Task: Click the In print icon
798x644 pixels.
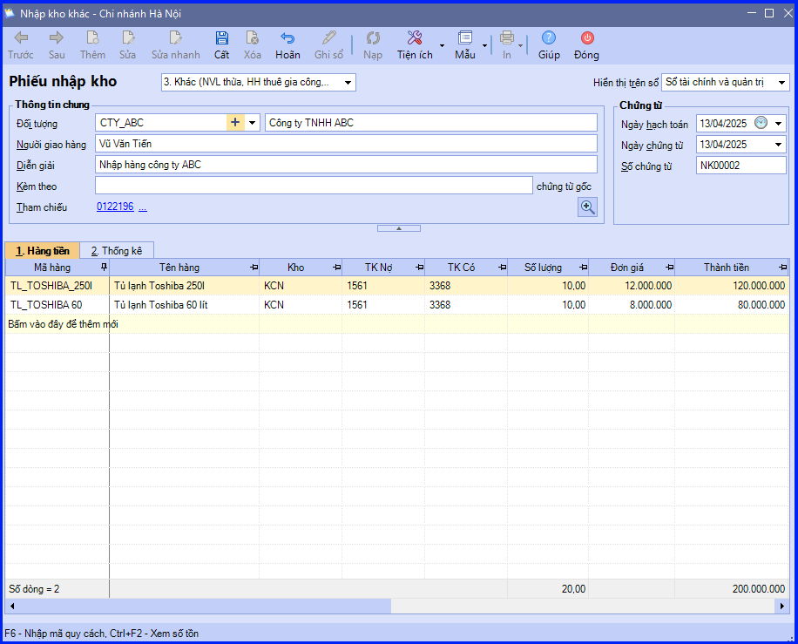Action: coord(507,37)
